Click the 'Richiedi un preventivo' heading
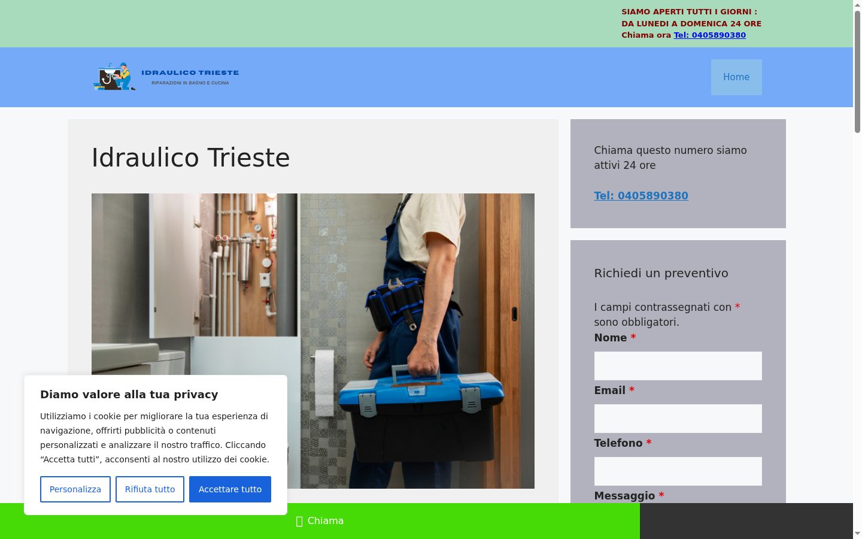The image size is (862, 539). pos(661,273)
